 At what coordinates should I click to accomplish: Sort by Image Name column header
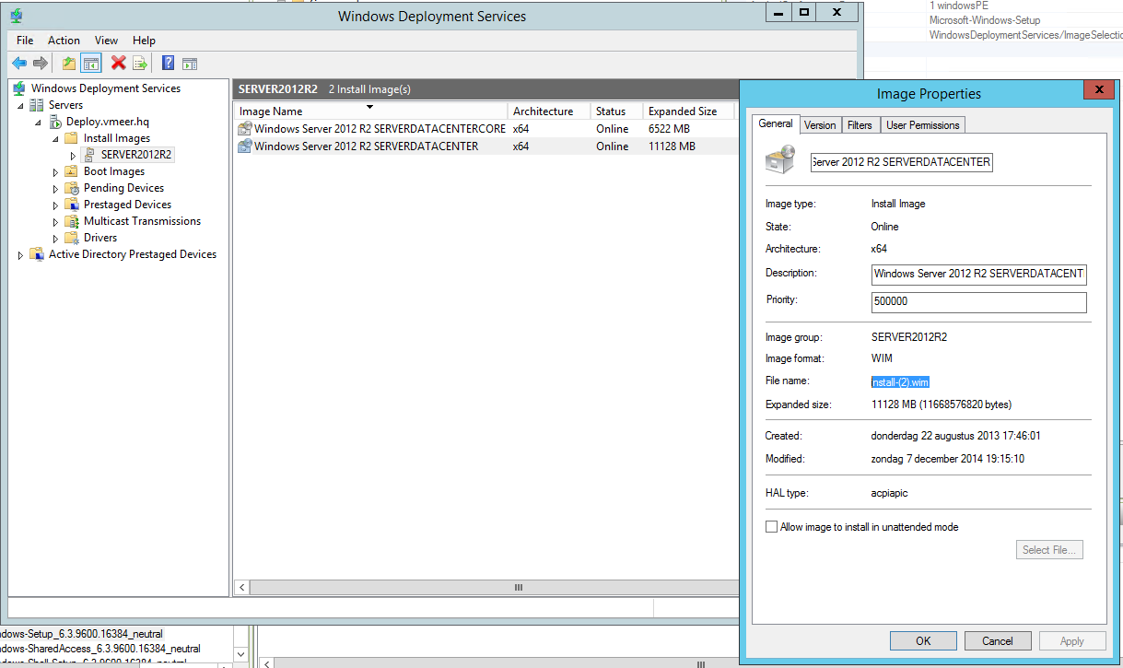click(x=371, y=111)
